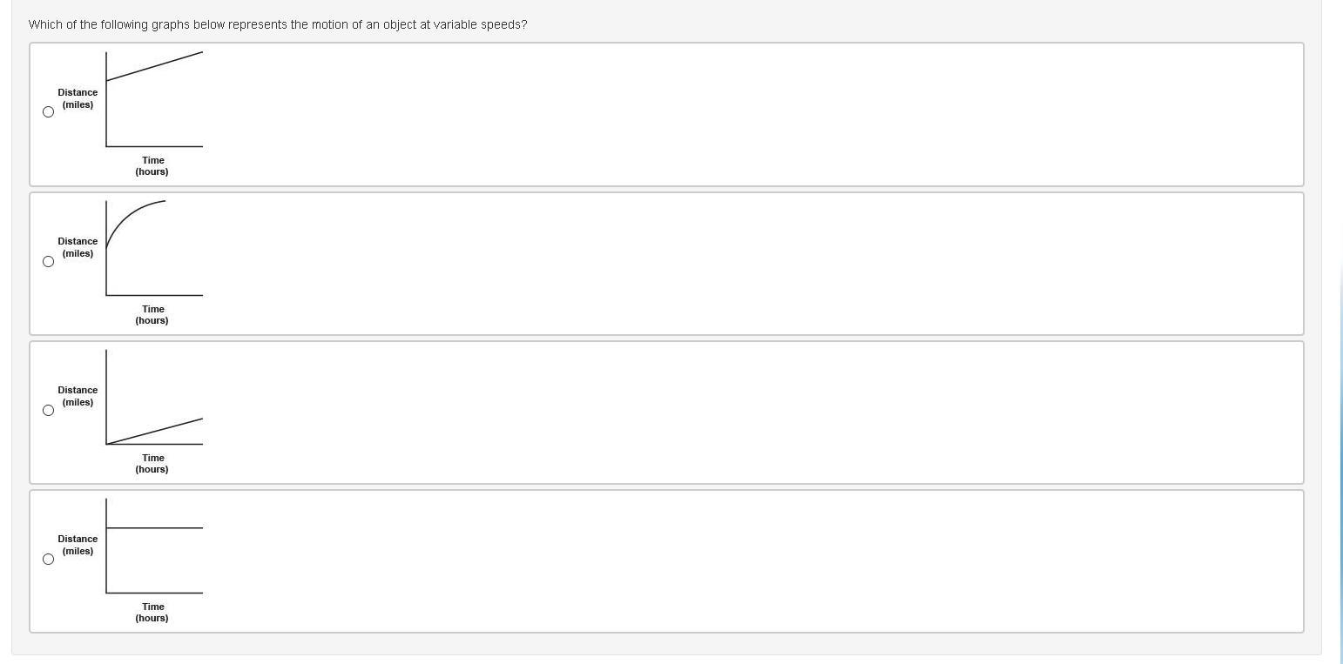
Task: Choose the curved-line graph radio button
Action: [48, 261]
